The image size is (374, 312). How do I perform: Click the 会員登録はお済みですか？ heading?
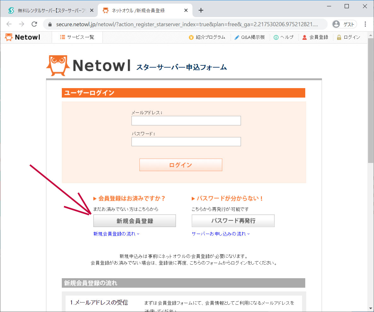(x=129, y=198)
